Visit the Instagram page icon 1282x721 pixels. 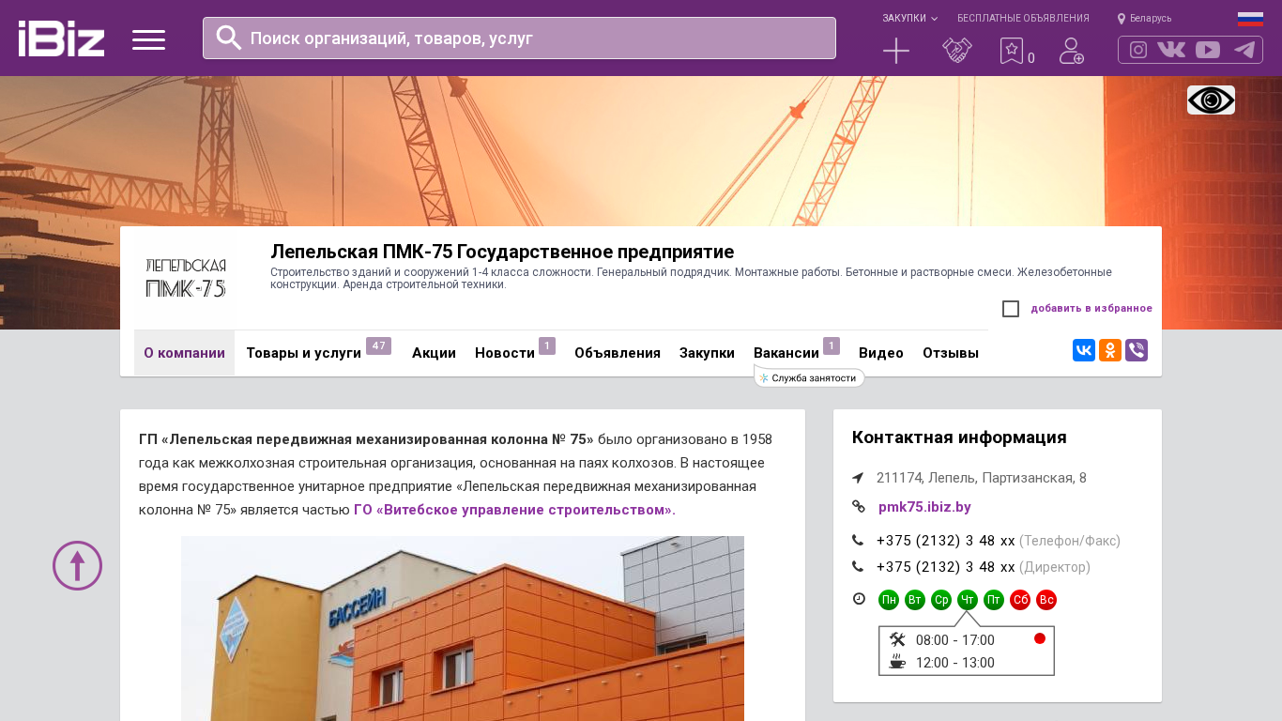tap(1138, 50)
